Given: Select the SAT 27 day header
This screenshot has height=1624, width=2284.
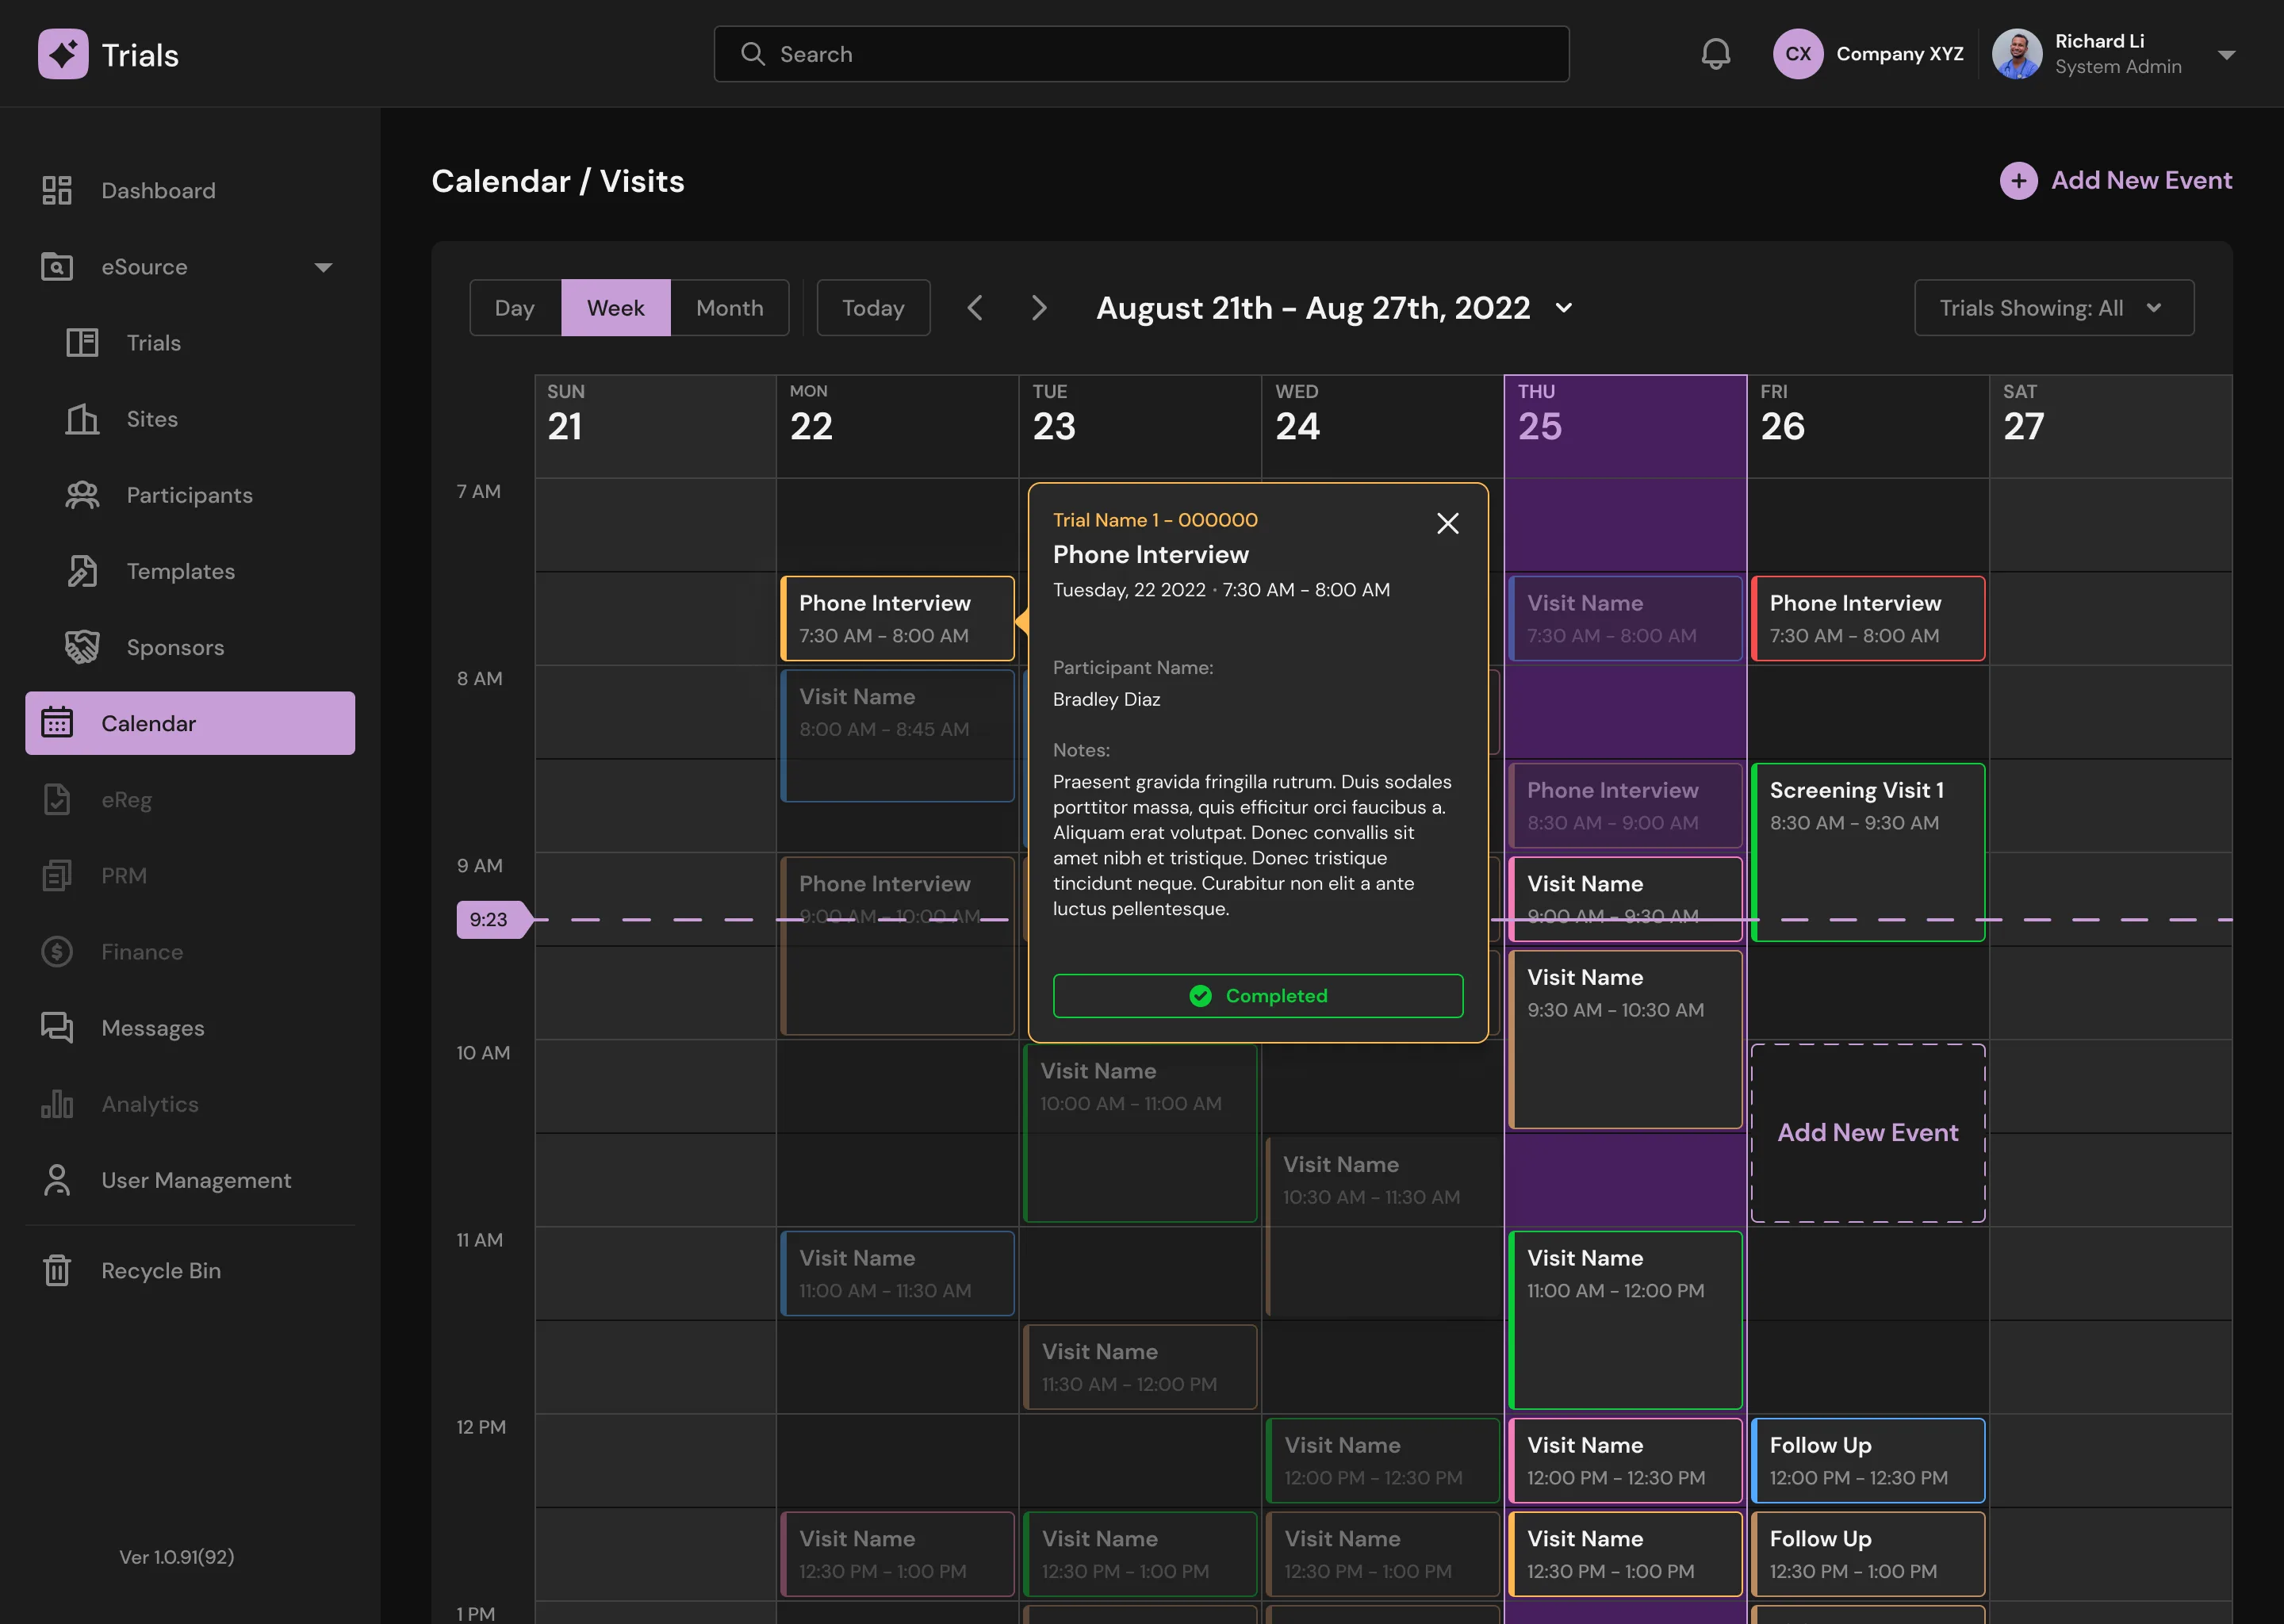Looking at the screenshot, I should click(x=2111, y=426).
